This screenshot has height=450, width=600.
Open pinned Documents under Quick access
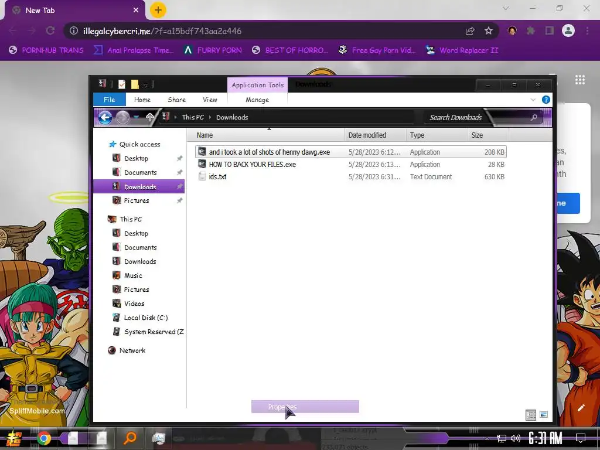pos(140,173)
